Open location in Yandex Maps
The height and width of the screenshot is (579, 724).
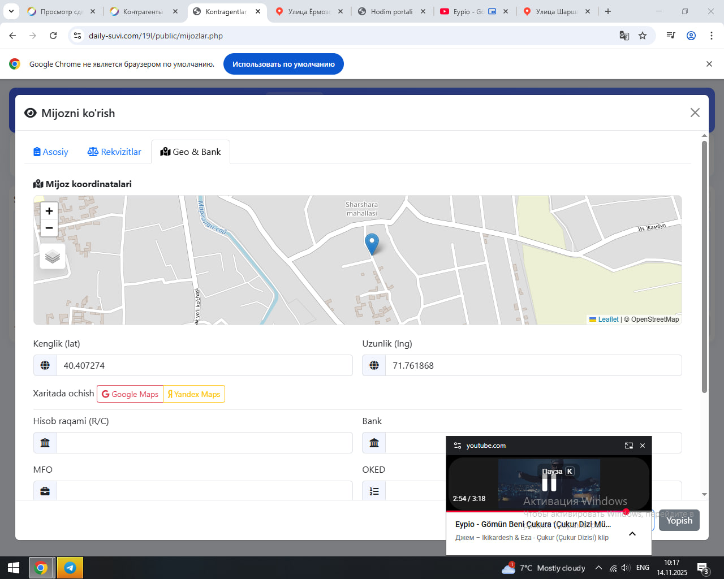(x=194, y=394)
